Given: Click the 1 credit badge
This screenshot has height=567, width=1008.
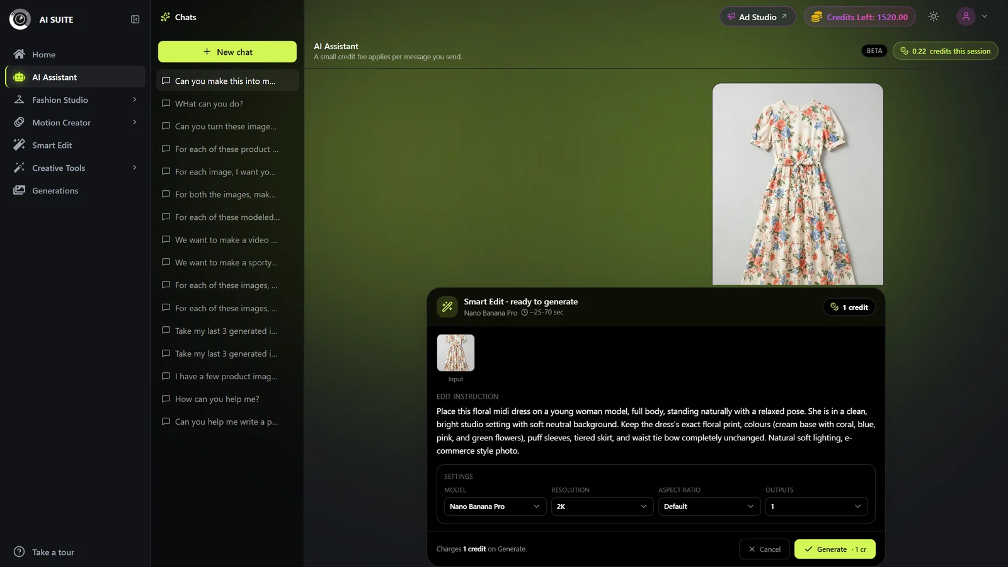Looking at the screenshot, I should point(849,307).
